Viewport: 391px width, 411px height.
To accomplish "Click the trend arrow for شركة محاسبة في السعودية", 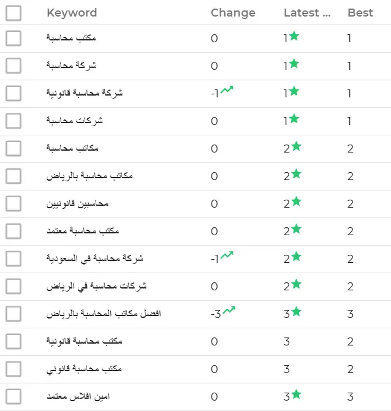I will pos(227,255).
